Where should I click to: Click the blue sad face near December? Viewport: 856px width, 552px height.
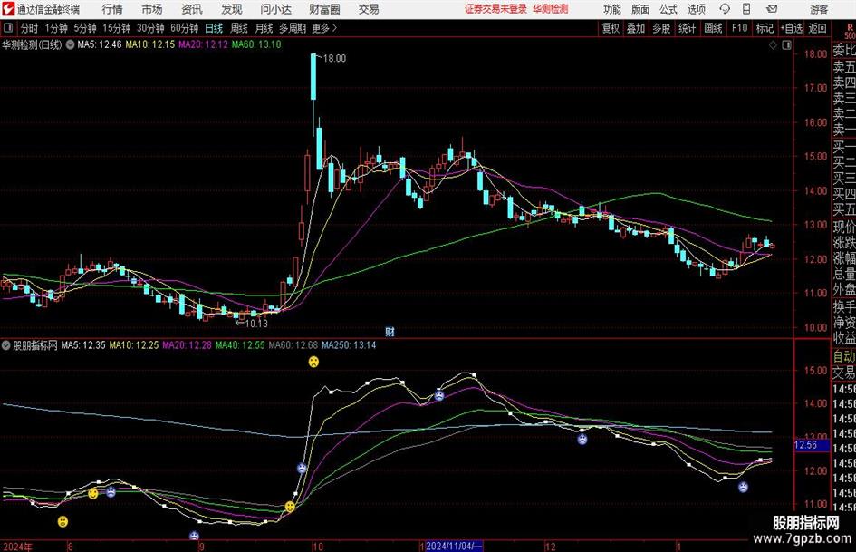pos(582,439)
